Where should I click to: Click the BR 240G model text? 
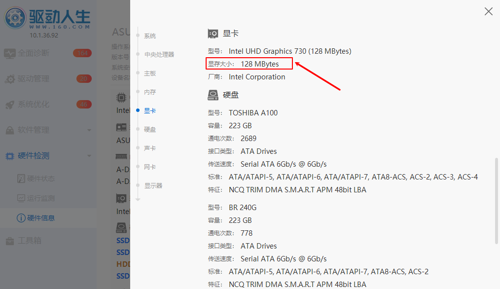coord(242,208)
